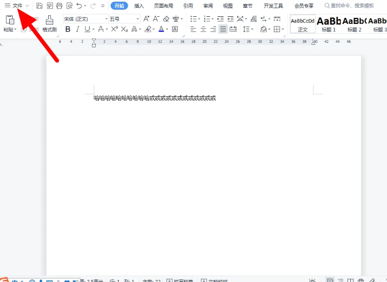Image resolution: width=387 pixels, height=282 pixels.
Task: Click the search commands box 查找命令
Action: coord(352,6)
